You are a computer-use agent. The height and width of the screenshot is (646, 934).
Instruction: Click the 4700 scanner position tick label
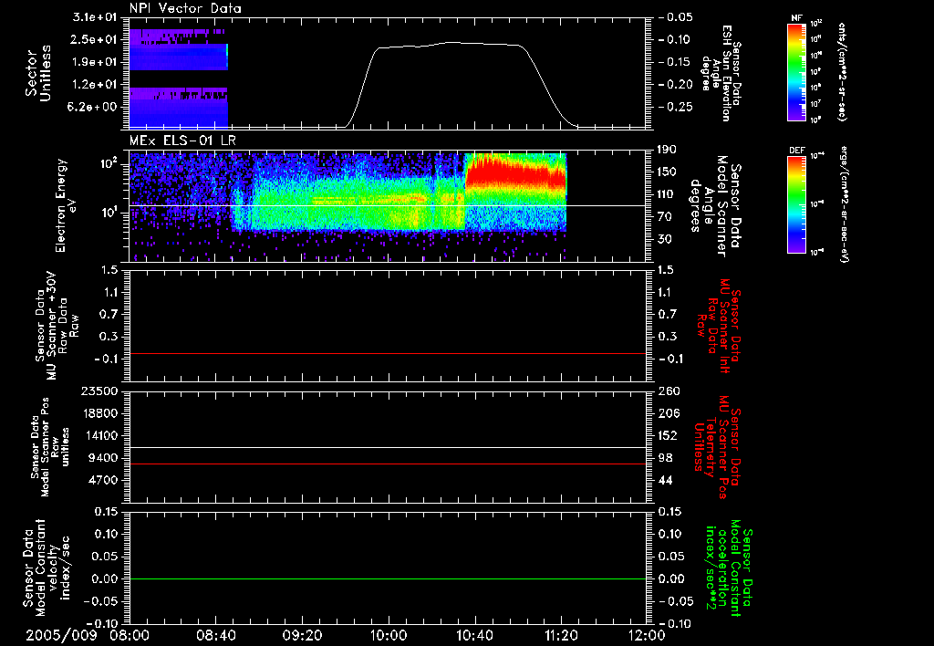[x=104, y=480]
